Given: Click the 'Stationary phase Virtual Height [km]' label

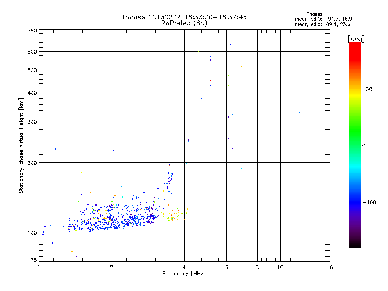Looking at the screenshot, I should tap(21, 145).
